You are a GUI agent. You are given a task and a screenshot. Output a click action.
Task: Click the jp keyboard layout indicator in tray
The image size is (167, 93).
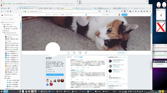[123, 91]
